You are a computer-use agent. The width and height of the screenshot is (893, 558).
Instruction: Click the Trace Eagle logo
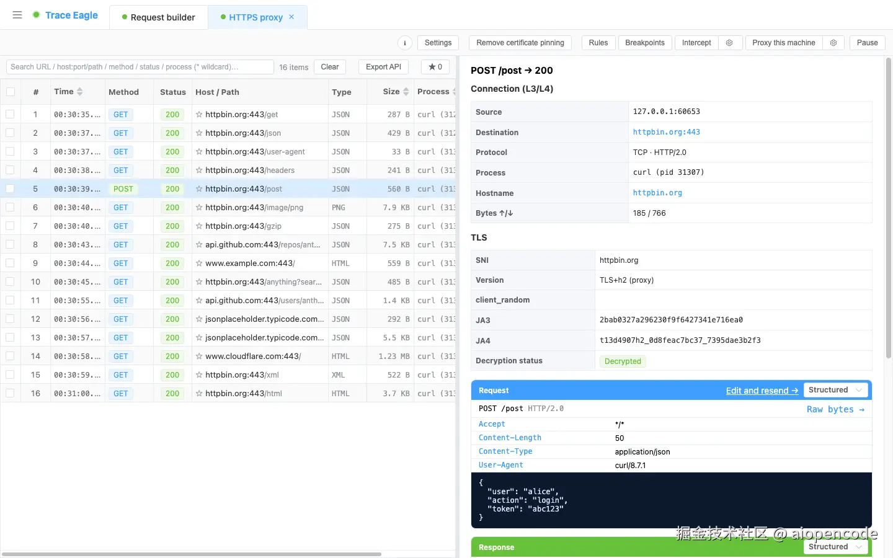(x=65, y=15)
